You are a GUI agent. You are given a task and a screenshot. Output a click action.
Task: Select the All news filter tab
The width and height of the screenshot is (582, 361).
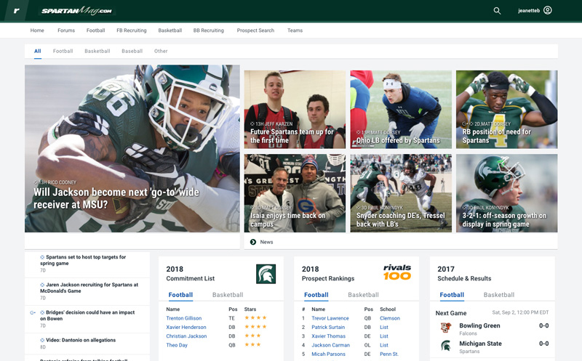tap(38, 51)
